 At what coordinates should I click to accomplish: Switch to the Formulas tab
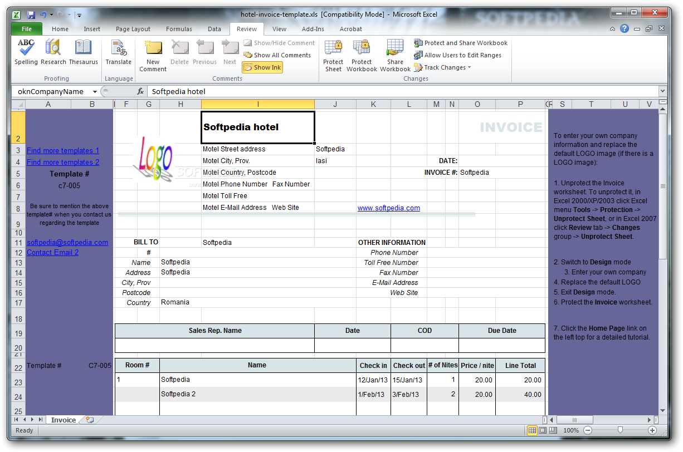tap(179, 29)
